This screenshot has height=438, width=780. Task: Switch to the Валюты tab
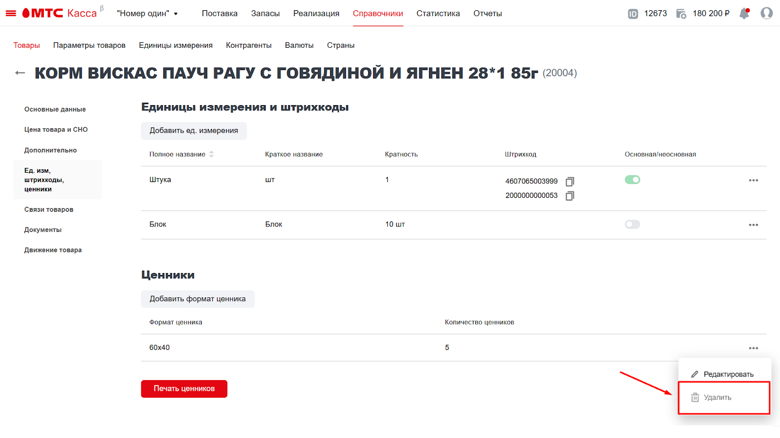pos(299,45)
